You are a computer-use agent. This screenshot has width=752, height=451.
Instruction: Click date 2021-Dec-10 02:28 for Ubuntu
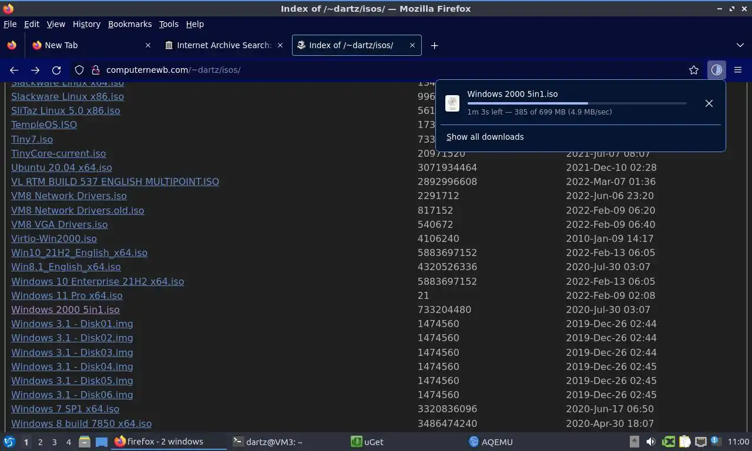(611, 167)
